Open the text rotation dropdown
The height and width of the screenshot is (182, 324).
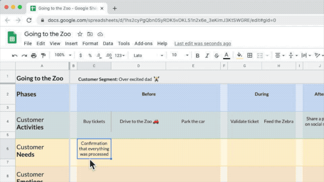click(x=319, y=55)
